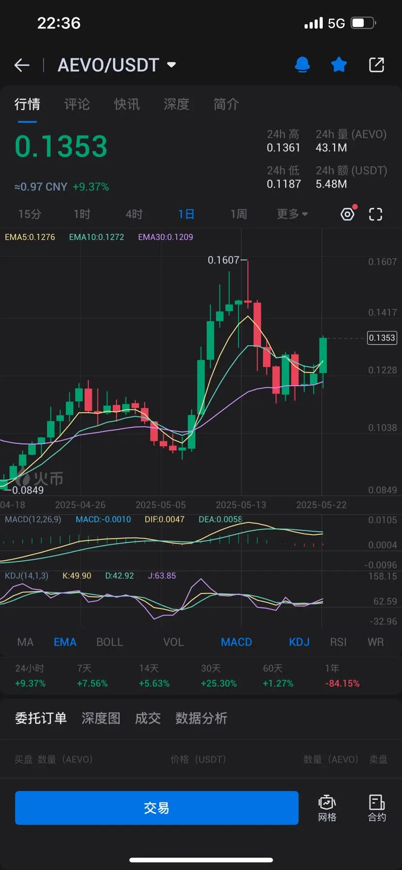The image size is (402, 870).
Task: Open the 评论 tab
Action: click(x=77, y=104)
